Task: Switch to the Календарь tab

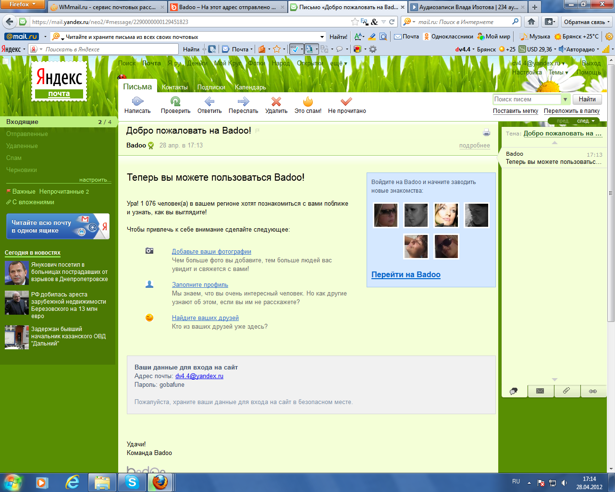Action: 250,87
